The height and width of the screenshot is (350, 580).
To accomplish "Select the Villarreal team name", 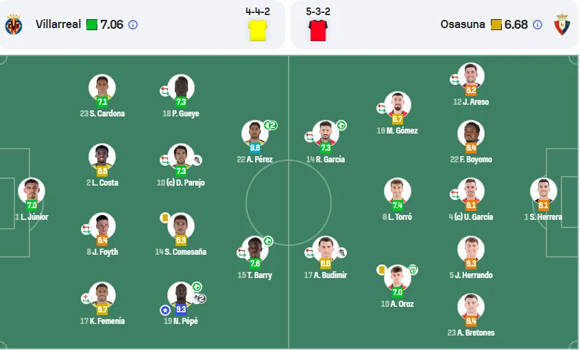I will click(58, 25).
